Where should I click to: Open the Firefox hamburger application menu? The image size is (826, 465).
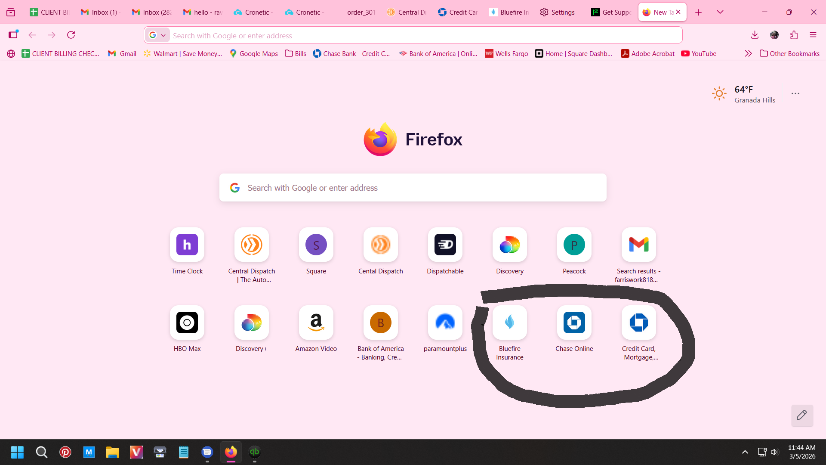pos(813,35)
